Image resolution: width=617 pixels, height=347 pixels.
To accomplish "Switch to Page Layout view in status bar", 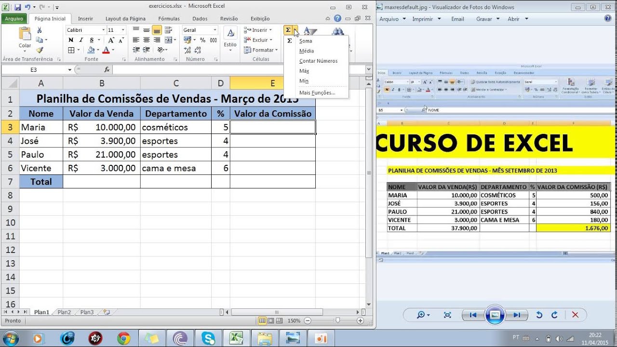I will tap(271, 320).
